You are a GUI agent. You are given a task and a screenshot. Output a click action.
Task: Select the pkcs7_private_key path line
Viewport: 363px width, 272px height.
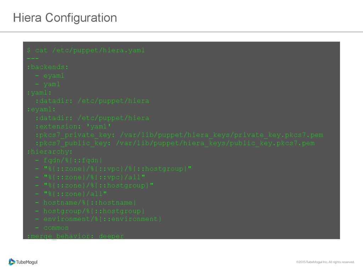click(x=179, y=135)
